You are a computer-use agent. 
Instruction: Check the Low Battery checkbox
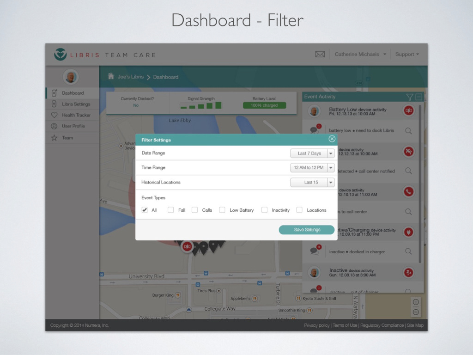(222, 210)
